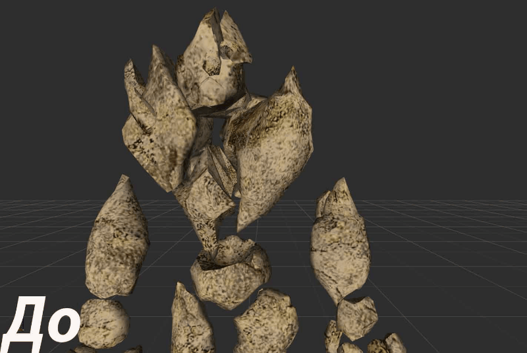The width and height of the screenshot is (527, 353).
Task: Select the small round rock beside the До caption
Action: click(x=103, y=324)
